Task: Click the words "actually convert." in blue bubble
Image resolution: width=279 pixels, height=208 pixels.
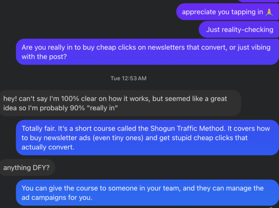Action: 48,147
